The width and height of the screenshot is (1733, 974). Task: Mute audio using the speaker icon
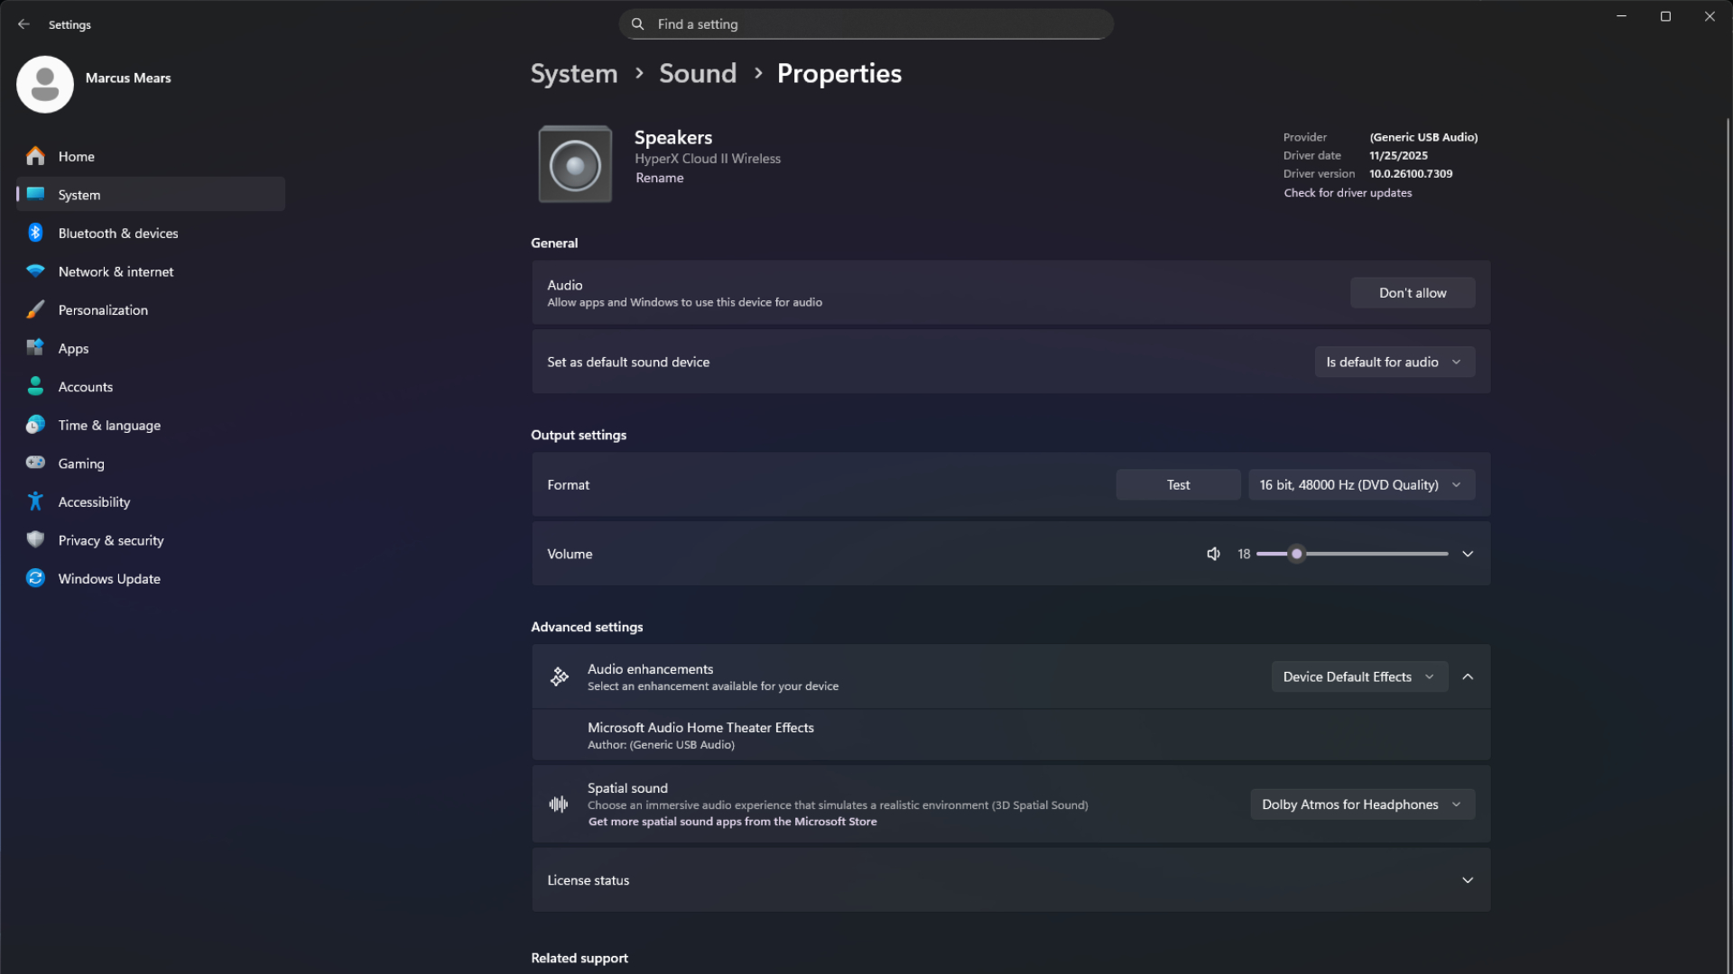pos(1213,553)
